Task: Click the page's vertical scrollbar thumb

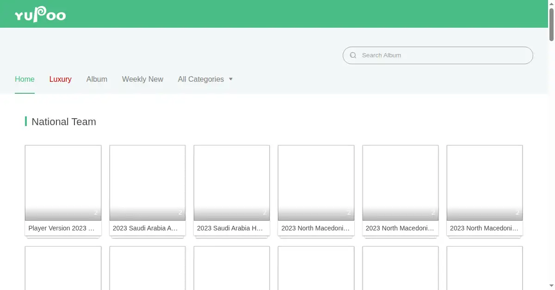Action: tap(551, 24)
